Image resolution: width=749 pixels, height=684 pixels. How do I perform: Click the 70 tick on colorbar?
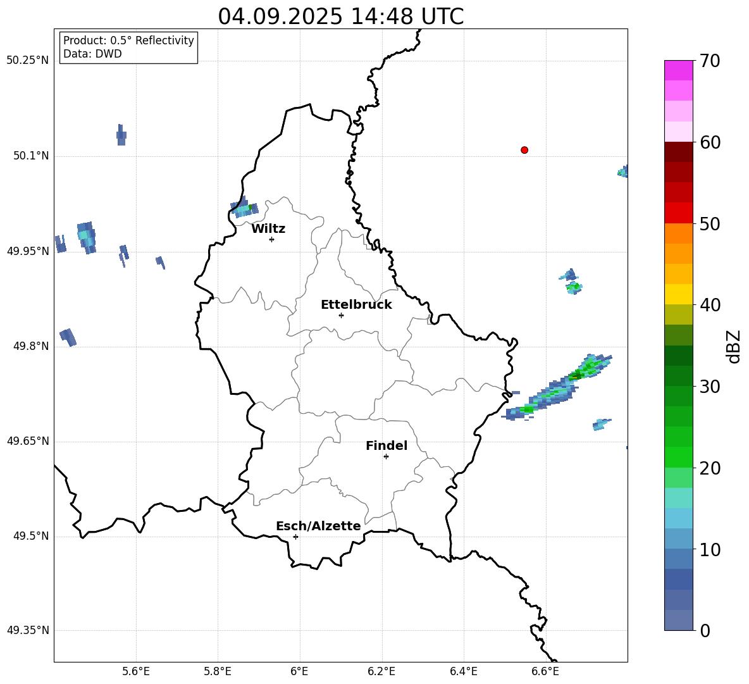(x=710, y=61)
